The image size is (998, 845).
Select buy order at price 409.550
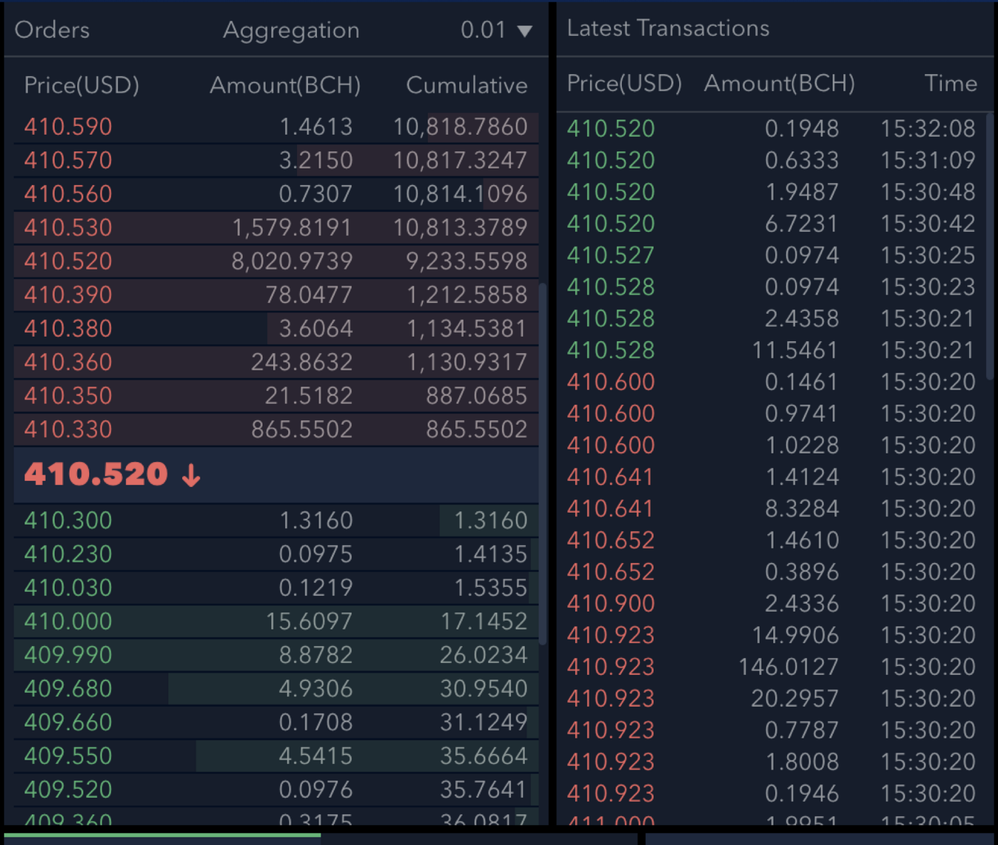click(x=276, y=756)
